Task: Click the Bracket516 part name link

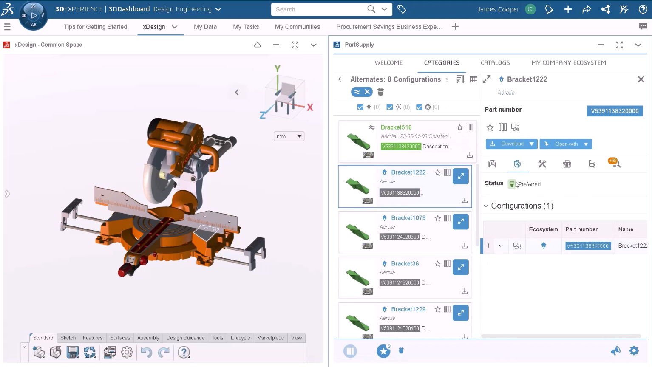Action: [x=396, y=127]
